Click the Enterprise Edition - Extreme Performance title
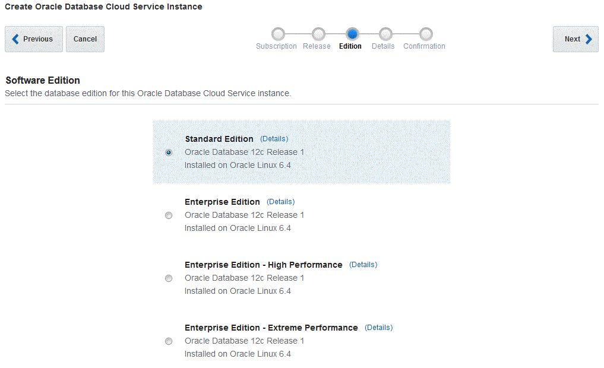Screen dimensions: 604x368 (271, 328)
